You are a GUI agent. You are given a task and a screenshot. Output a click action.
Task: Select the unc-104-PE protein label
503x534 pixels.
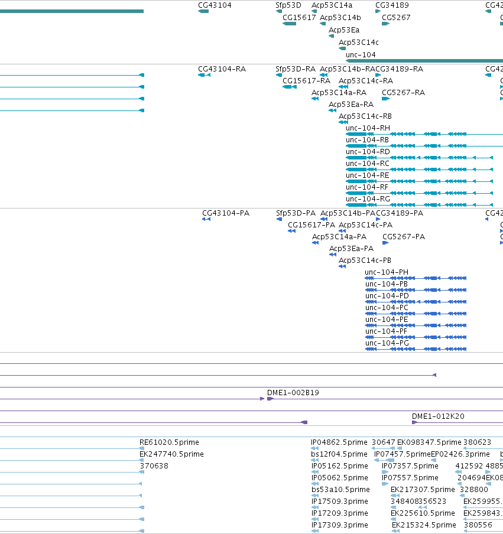click(387, 320)
